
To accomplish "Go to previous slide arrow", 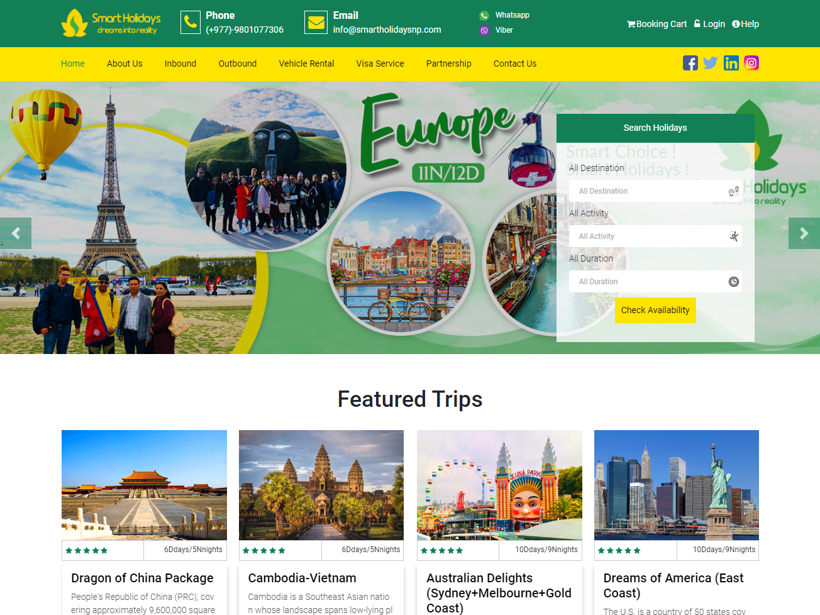I will pos(16,233).
